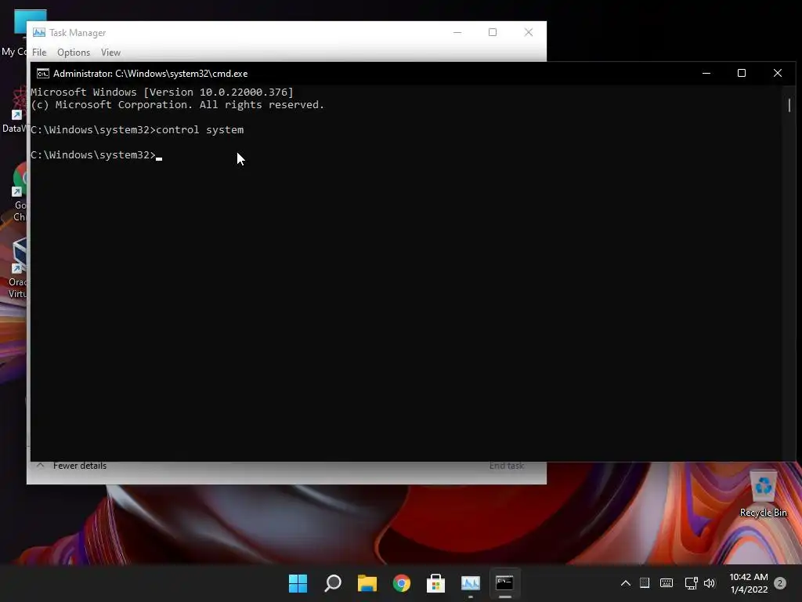Open network status tray icon
Screen dimensions: 802x602
coord(691,583)
